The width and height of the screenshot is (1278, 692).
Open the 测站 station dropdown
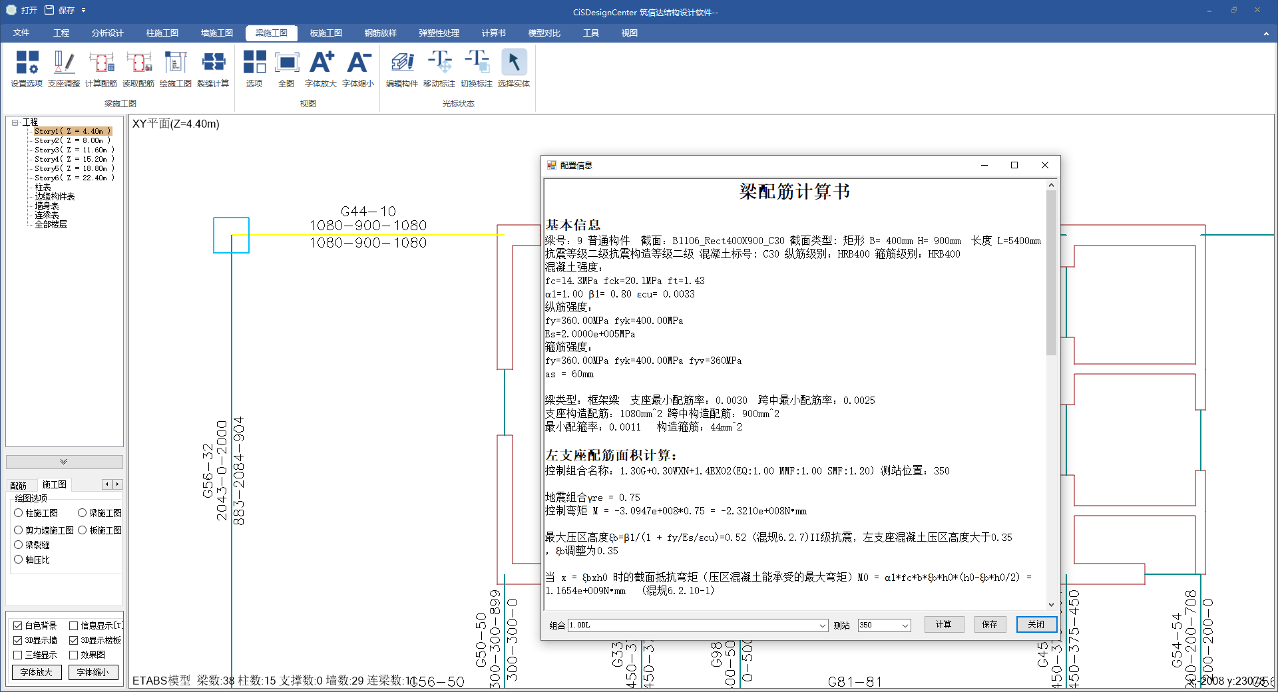tap(905, 625)
